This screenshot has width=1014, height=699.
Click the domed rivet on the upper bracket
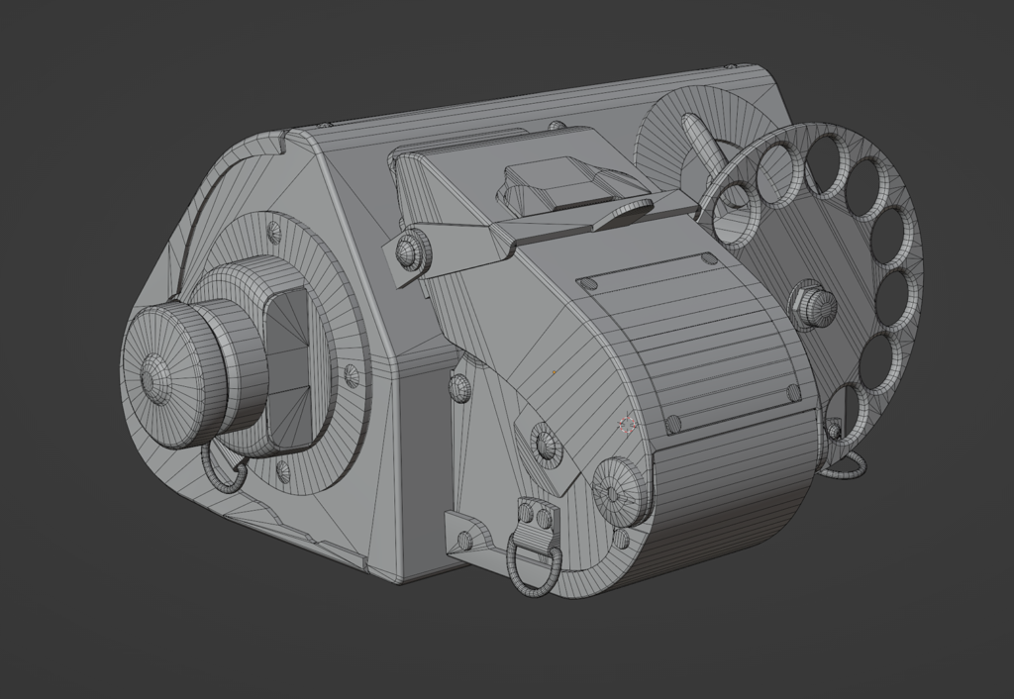[410, 251]
